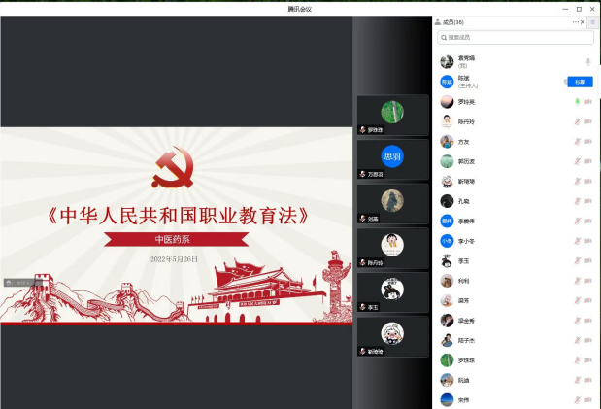This screenshot has height=409, width=601.
Task: Select the third video tile with grey-brown avatar
Action: [393, 204]
